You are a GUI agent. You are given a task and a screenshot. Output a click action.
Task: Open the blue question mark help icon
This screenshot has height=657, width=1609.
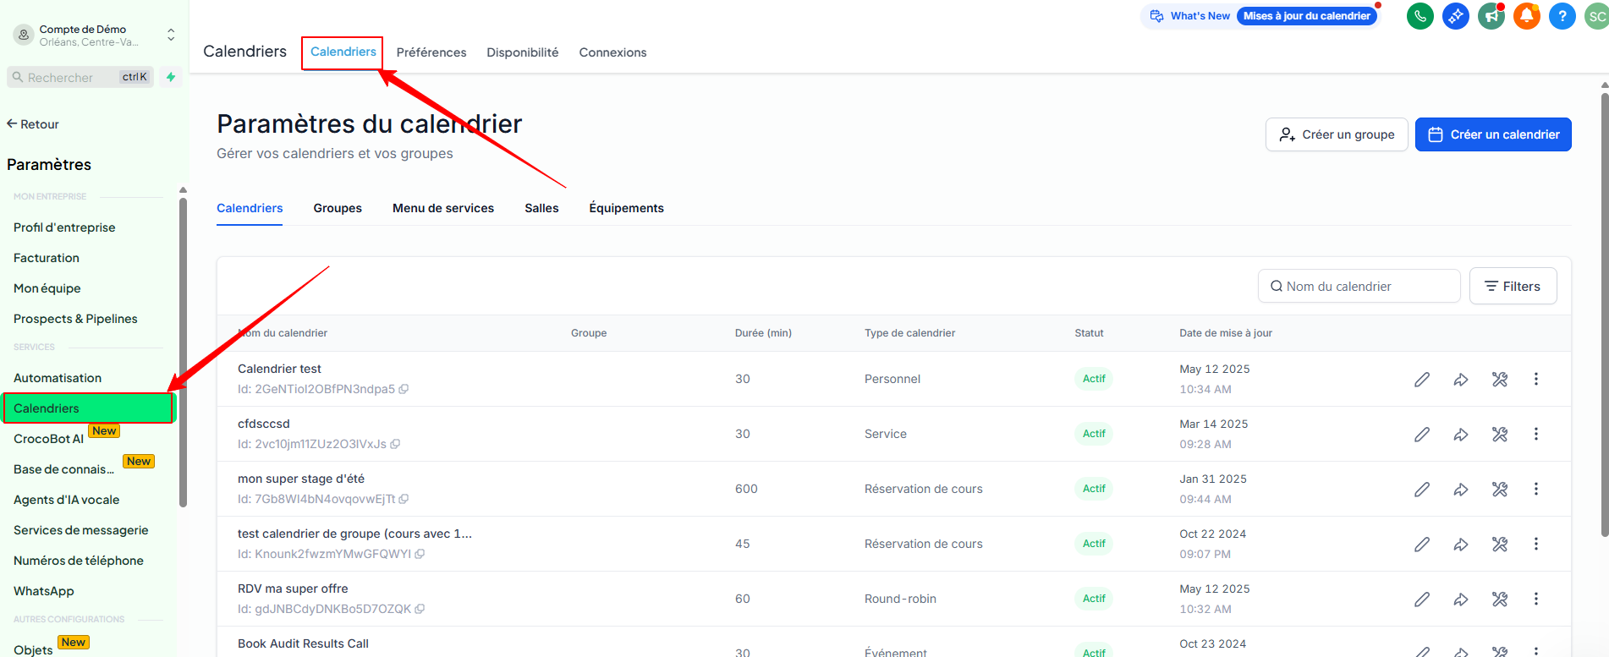coord(1562,16)
